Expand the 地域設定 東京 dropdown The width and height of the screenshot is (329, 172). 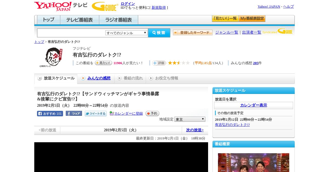click(190, 119)
